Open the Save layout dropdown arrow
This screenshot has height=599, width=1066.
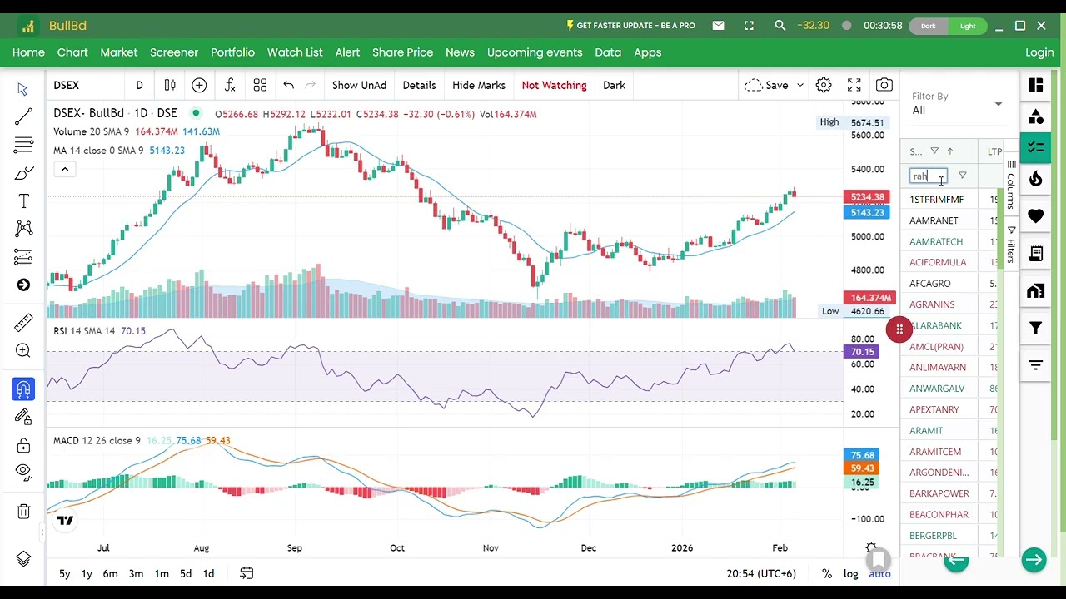point(800,85)
